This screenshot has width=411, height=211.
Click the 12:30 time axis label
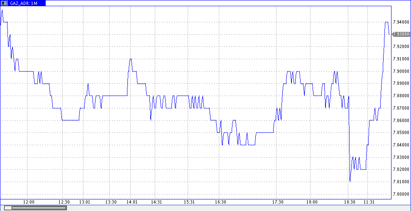coord(64,202)
